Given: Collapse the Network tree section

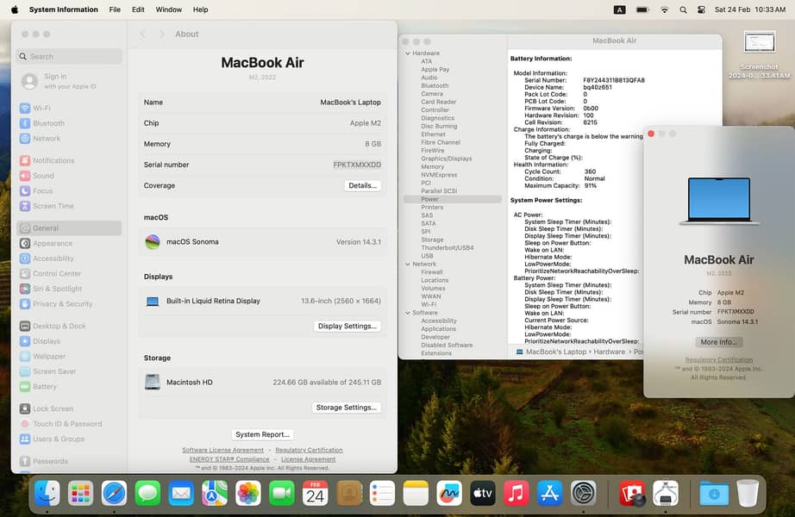Looking at the screenshot, I should pos(408,265).
